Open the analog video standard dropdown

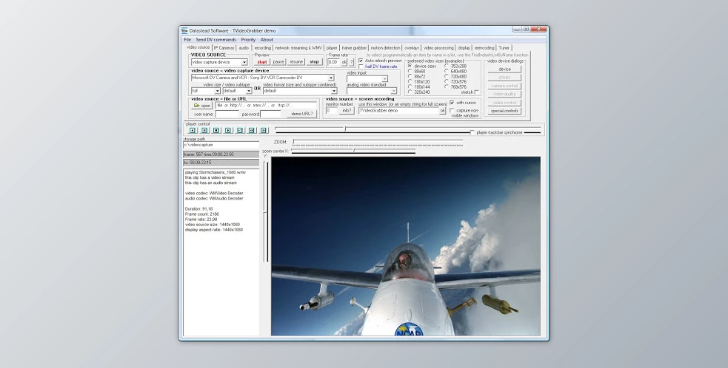point(393,91)
